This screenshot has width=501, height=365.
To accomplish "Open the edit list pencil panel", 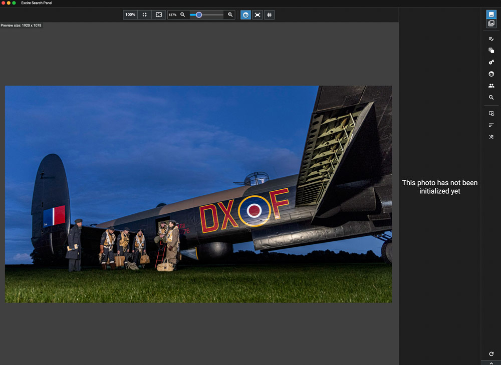I will 491,39.
